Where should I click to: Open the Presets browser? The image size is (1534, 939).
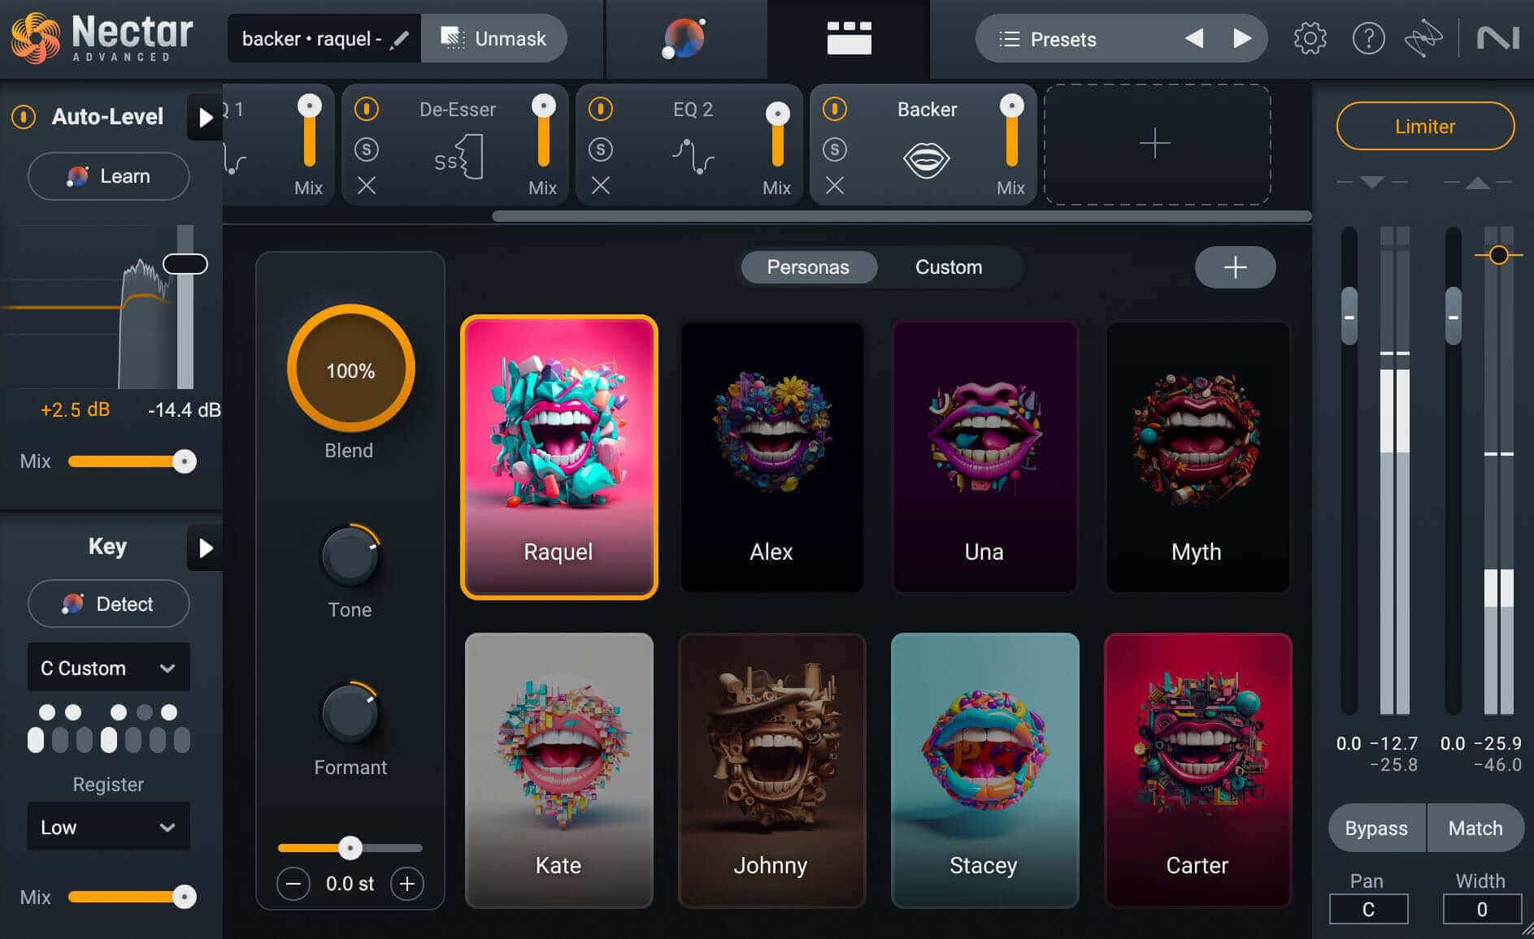tap(1063, 39)
